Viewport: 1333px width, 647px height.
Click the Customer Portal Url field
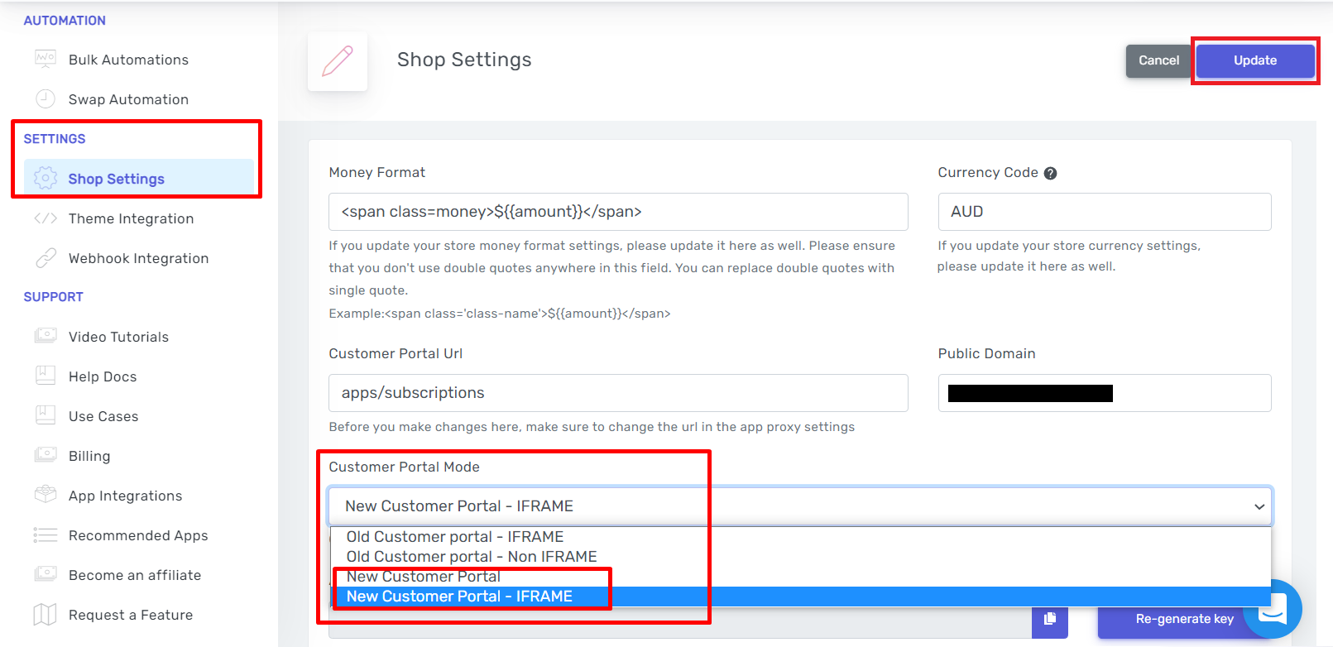click(618, 393)
